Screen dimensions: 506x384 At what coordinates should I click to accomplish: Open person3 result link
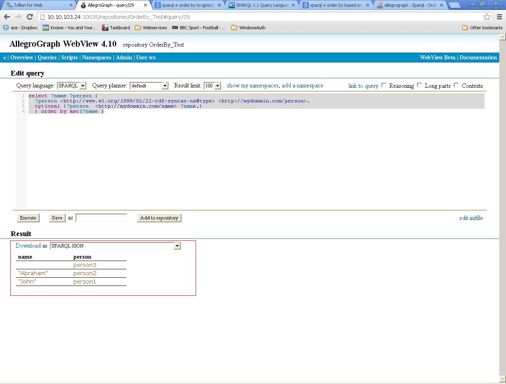(85, 265)
